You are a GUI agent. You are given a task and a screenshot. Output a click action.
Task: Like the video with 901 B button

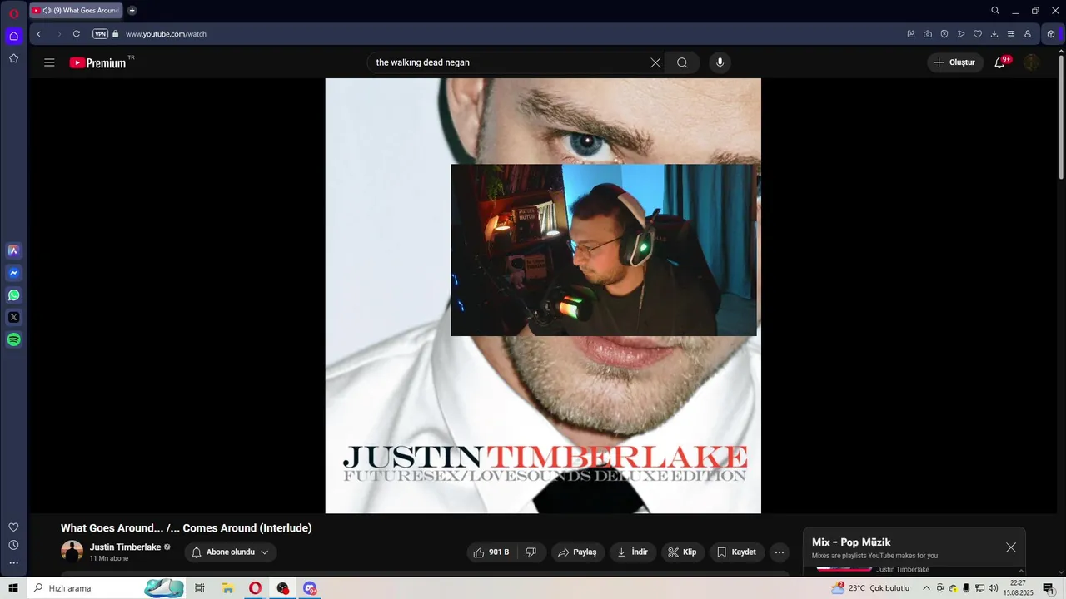click(491, 552)
